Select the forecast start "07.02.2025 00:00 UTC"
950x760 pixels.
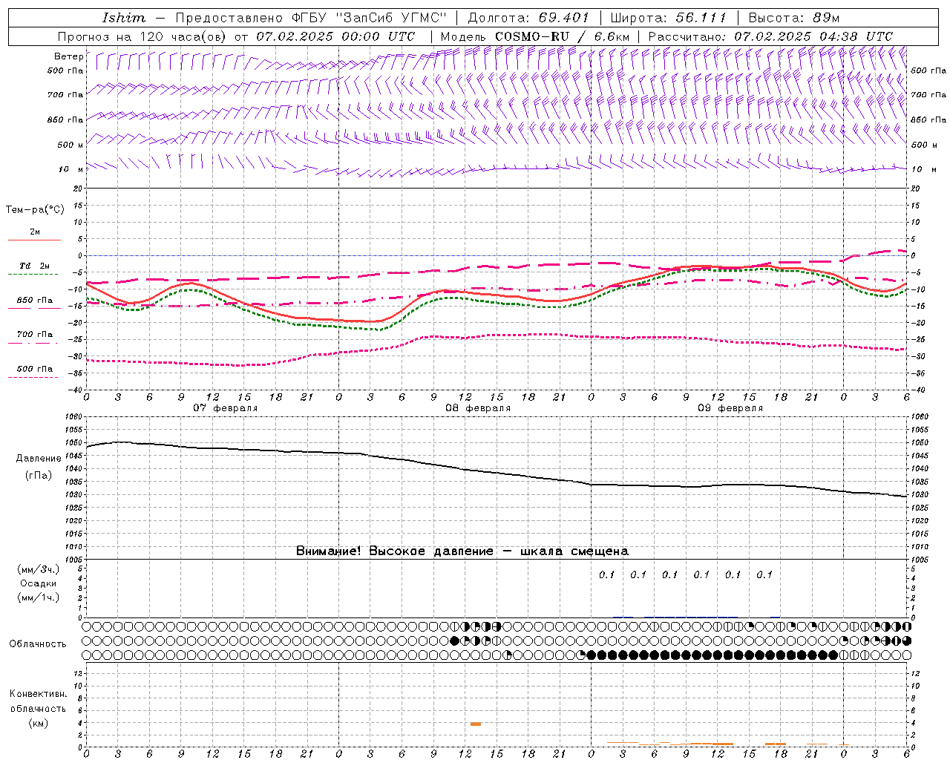(x=335, y=36)
